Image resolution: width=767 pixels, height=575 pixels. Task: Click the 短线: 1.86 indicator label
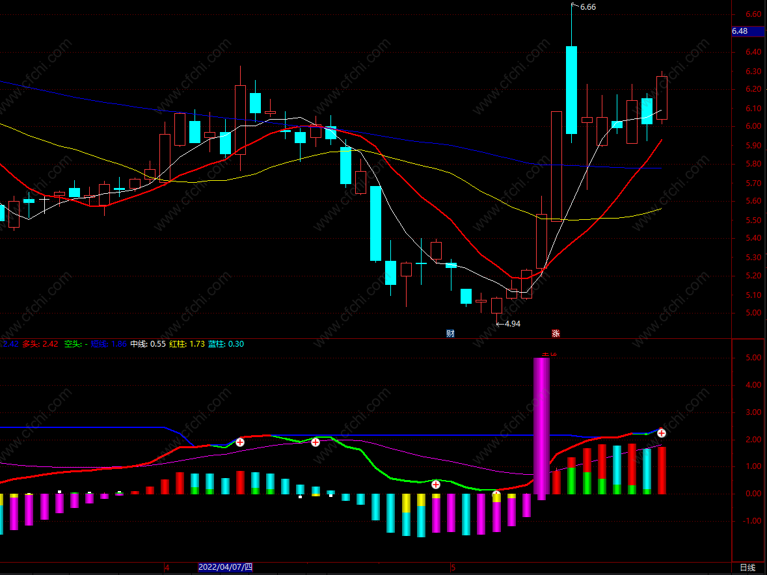[109, 343]
